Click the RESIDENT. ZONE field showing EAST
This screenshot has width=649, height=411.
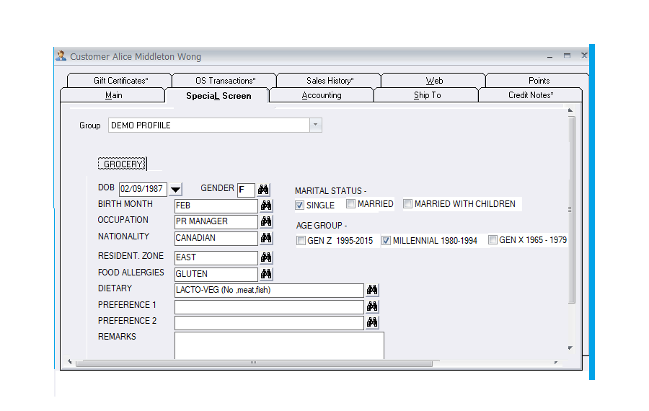tap(216, 257)
